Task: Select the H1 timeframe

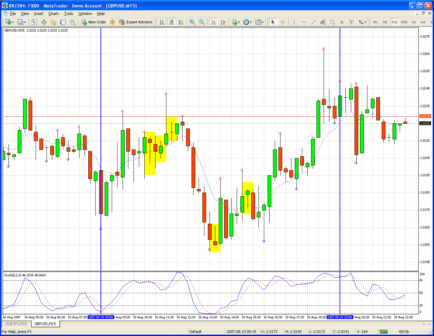Action: point(414,22)
